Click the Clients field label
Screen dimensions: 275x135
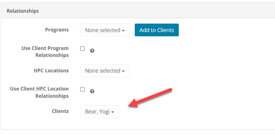pos(60,111)
